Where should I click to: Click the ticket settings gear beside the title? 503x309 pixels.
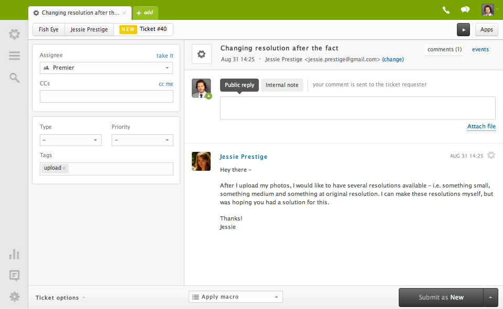click(202, 54)
